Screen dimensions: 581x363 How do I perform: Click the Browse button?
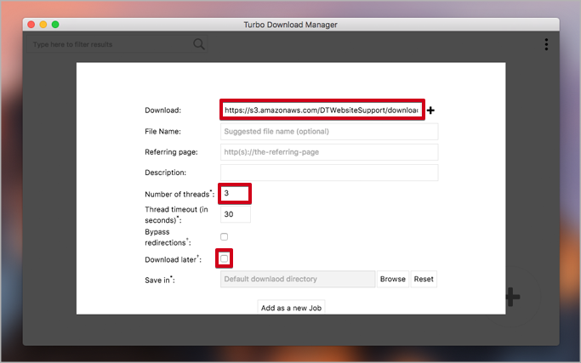tap(393, 279)
